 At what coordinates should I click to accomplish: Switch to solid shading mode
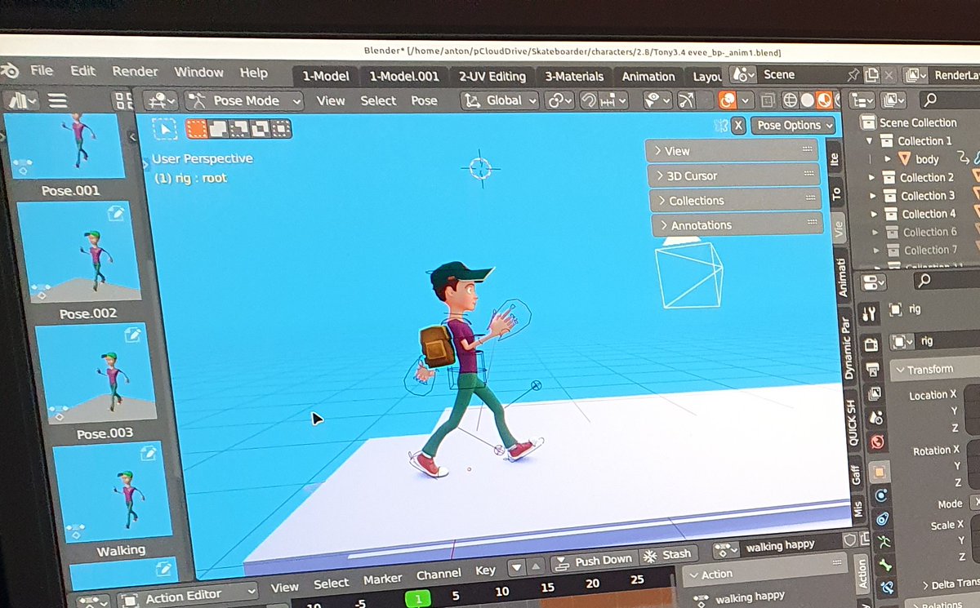pos(807,100)
